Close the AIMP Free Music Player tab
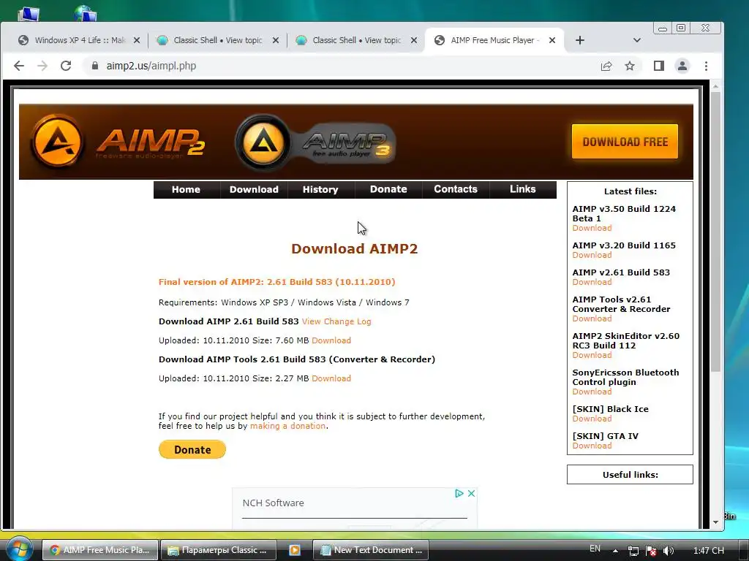749x561 pixels. point(552,40)
